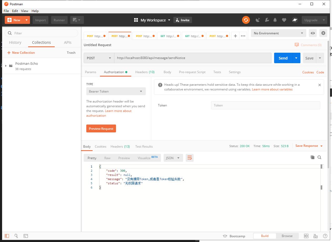This screenshot has height=242, width=332.
Task: Click environment quick look eye icon
Action: 313,33
